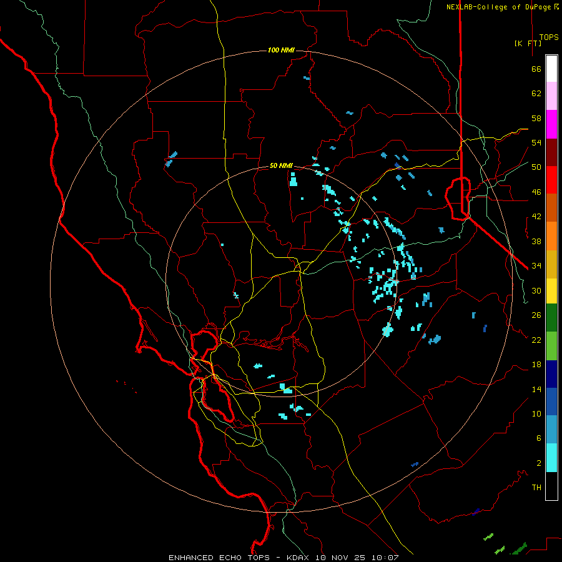The image size is (562, 562).
Task: Click the black TH threshold swatch
Action: [x=551, y=486]
